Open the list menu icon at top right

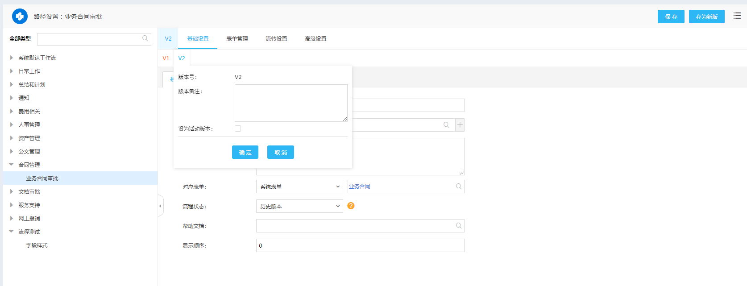click(737, 16)
